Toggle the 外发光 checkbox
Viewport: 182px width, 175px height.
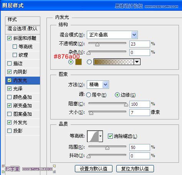coord(9,122)
